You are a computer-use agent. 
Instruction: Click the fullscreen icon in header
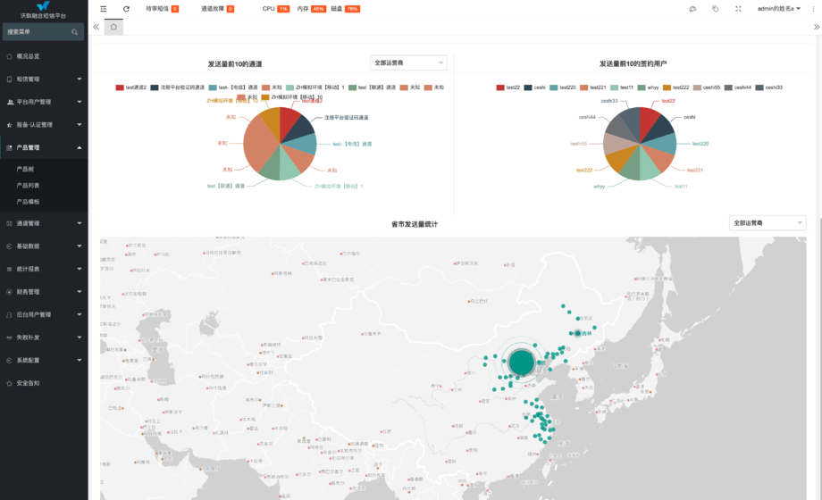[x=738, y=9]
